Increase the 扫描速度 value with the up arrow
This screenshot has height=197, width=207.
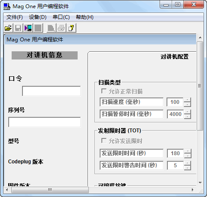point(187,100)
